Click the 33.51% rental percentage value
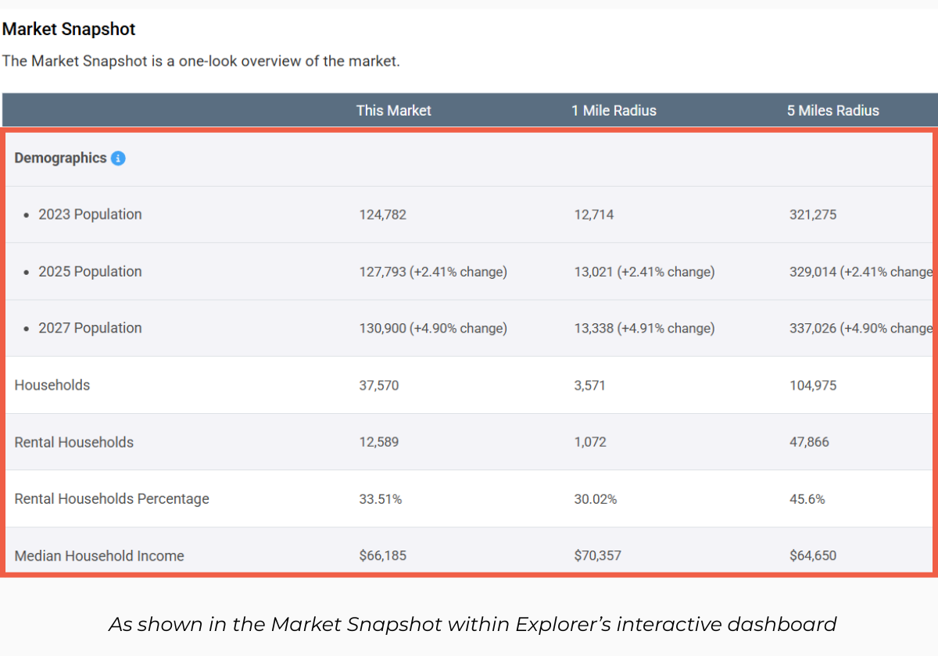Viewport: 938px width, 656px height. pos(381,499)
